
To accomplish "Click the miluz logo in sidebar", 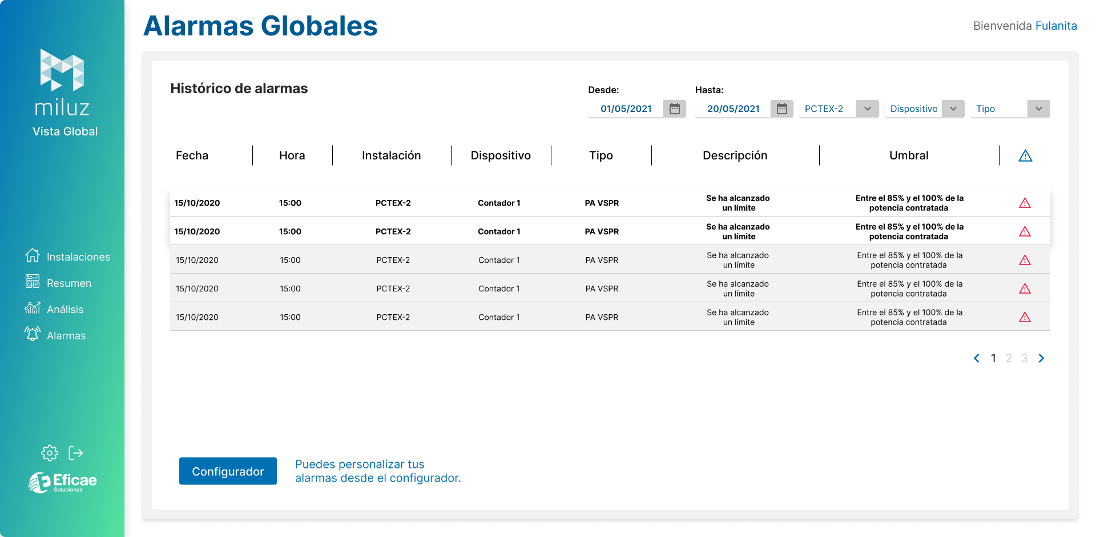I will [x=62, y=82].
